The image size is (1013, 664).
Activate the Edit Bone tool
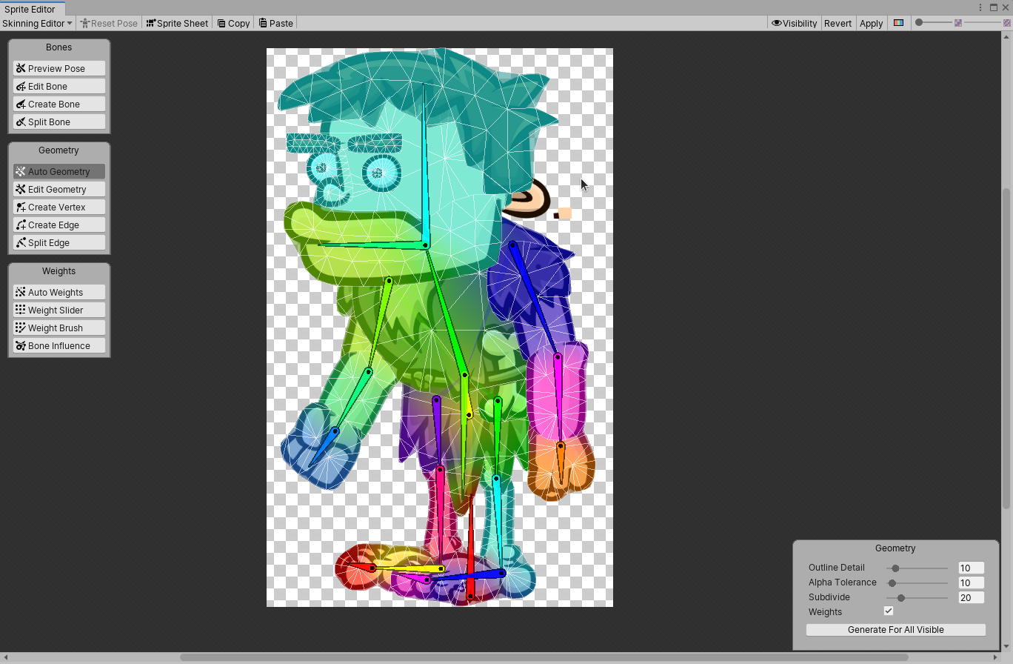click(58, 86)
